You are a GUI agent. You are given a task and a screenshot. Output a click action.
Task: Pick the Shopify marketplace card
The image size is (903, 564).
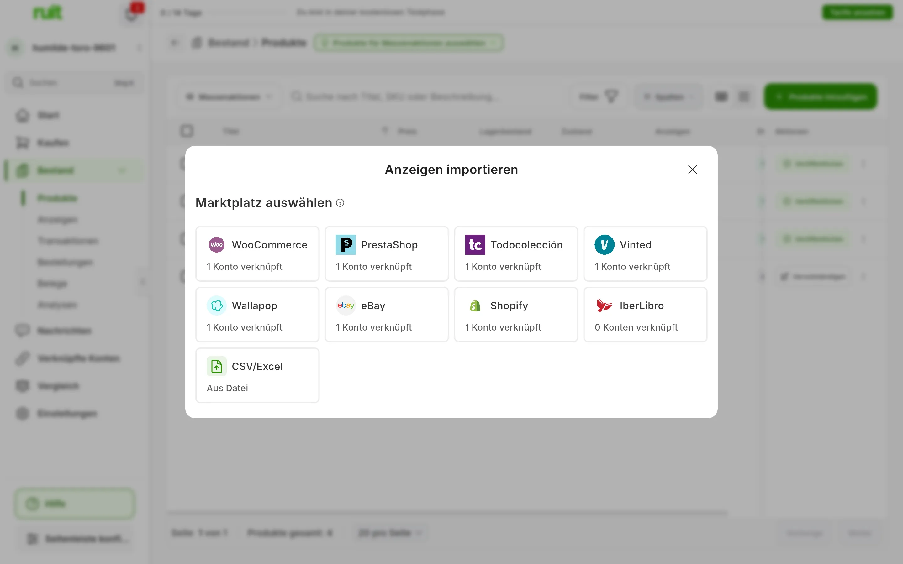coord(516,315)
